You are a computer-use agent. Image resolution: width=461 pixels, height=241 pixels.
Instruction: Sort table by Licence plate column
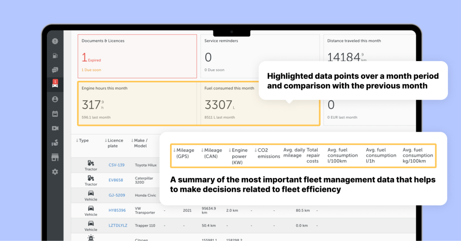click(115, 143)
